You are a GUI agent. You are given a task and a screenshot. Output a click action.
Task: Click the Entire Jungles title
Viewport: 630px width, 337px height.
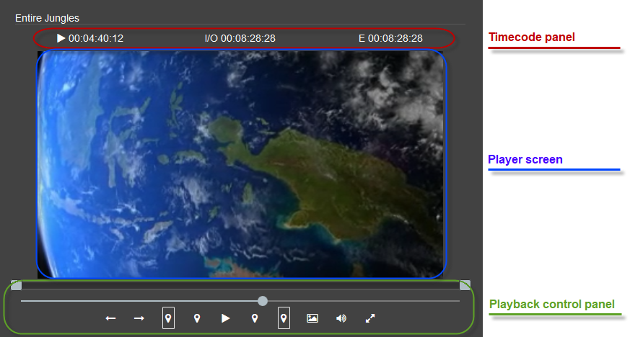(47, 18)
